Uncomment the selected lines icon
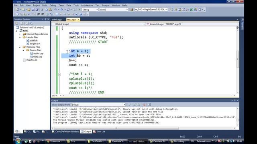The width and height of the screenshot is (257, 144). click(51, 14)
